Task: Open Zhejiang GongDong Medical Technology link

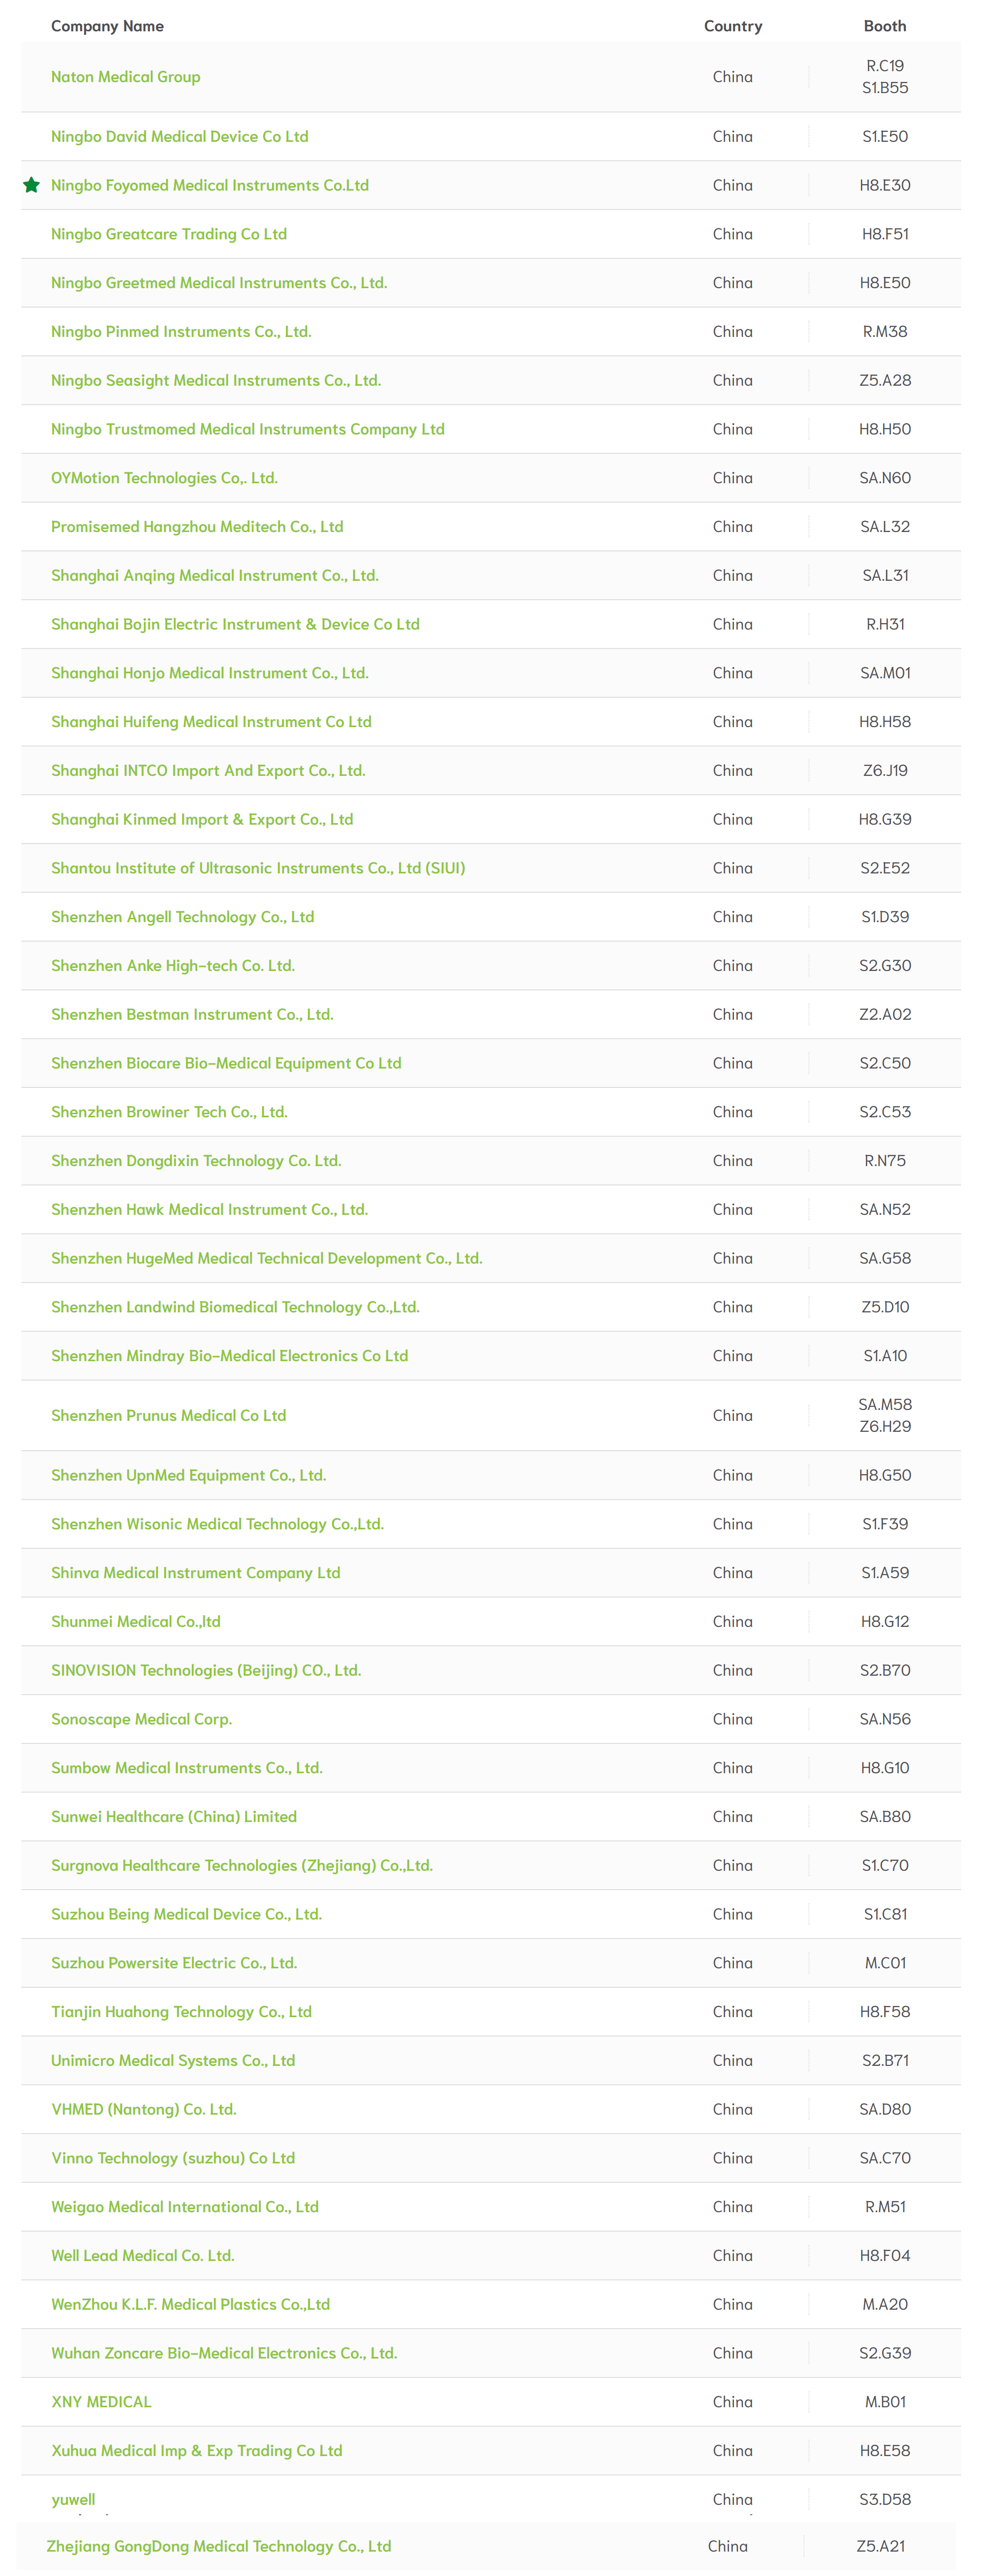Action: (x=219, y=2547)
